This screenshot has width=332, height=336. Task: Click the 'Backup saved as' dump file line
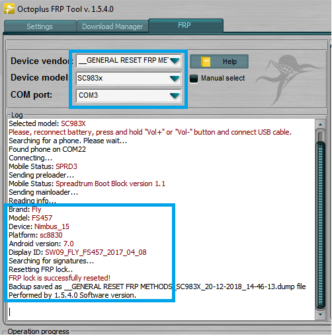pos(157,286)
